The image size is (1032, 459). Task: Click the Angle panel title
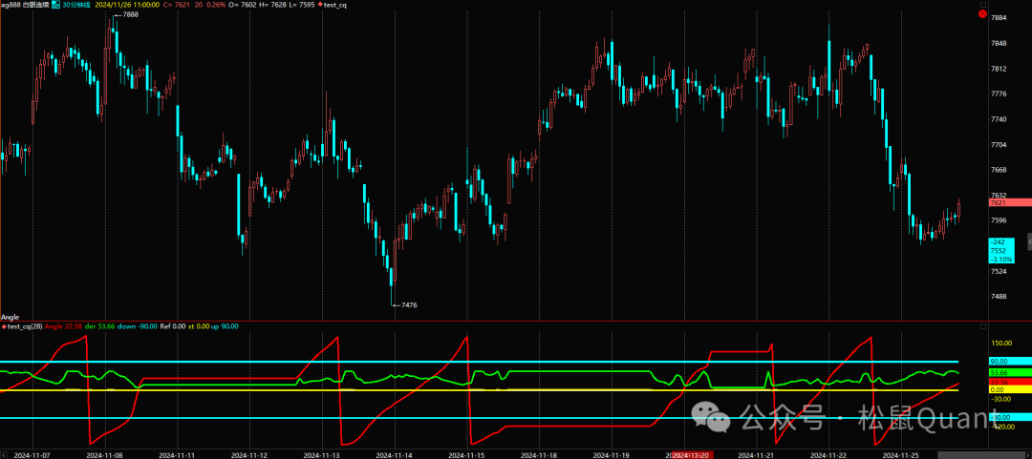pos(11,317)
